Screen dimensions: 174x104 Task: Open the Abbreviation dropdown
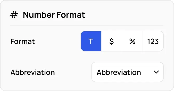pyautogui.click(x=127, y=72)
